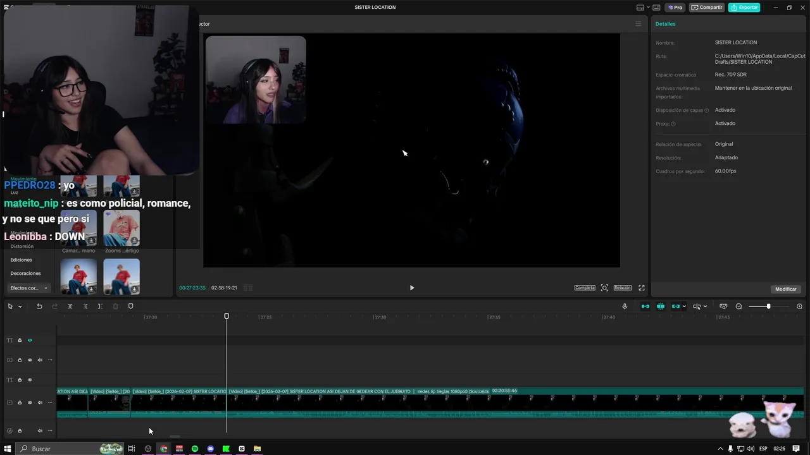Mute the upper video overlay track
Screen dimensions: 810x455
coord(40,360)
